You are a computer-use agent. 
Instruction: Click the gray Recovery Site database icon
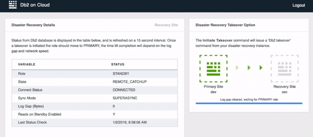[x=284, y=69]
